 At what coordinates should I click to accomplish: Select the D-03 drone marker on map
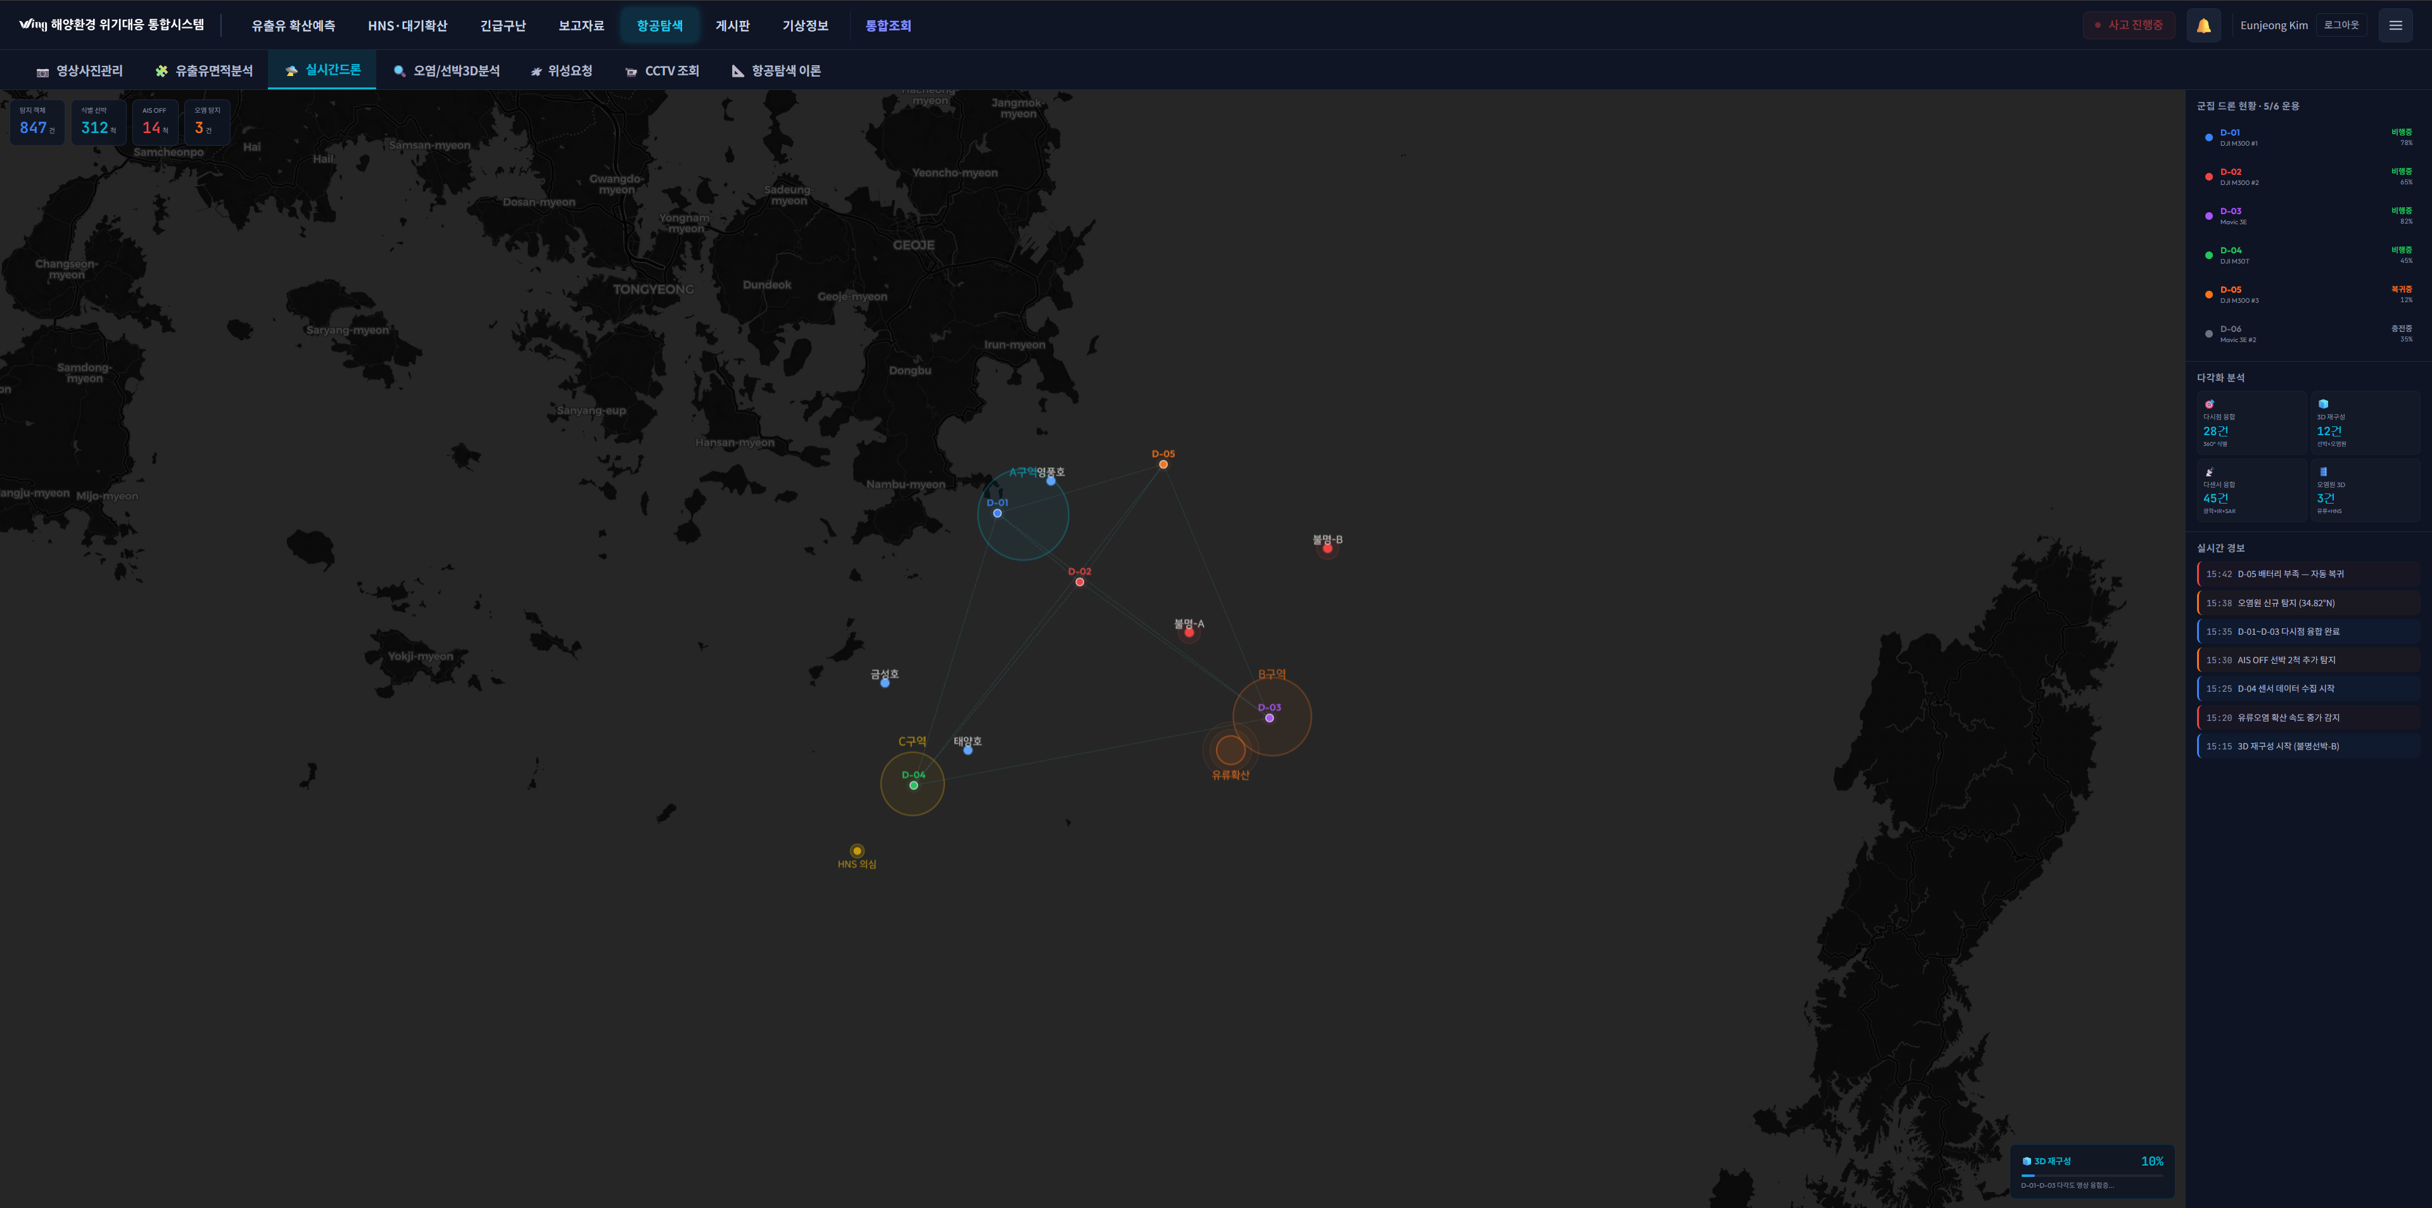tap(1269, 718)
